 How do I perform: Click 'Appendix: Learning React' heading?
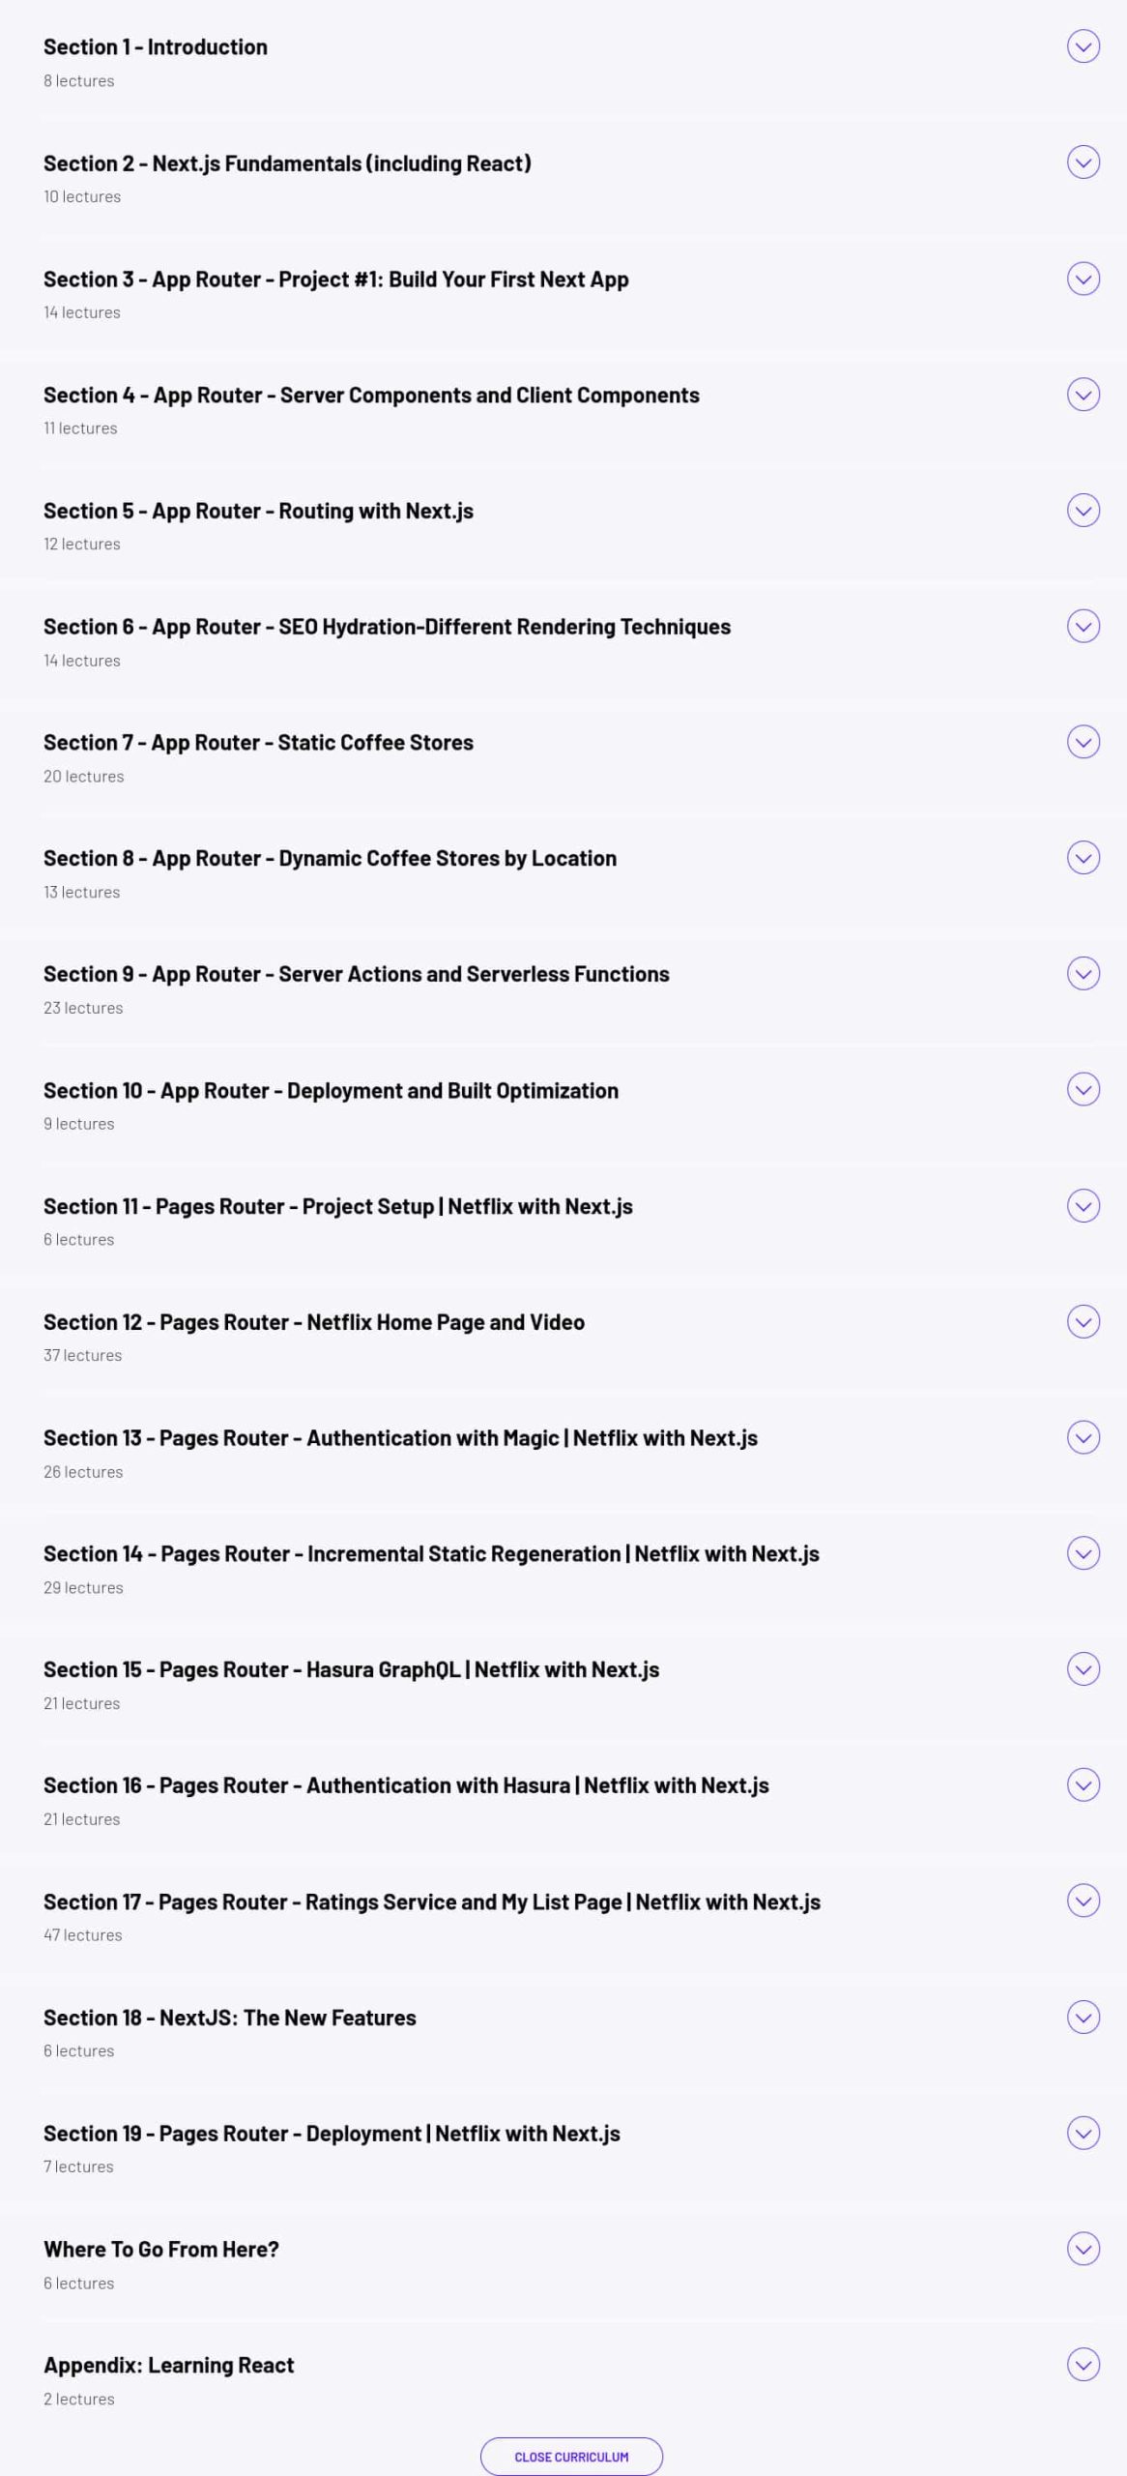(168, 2366)
